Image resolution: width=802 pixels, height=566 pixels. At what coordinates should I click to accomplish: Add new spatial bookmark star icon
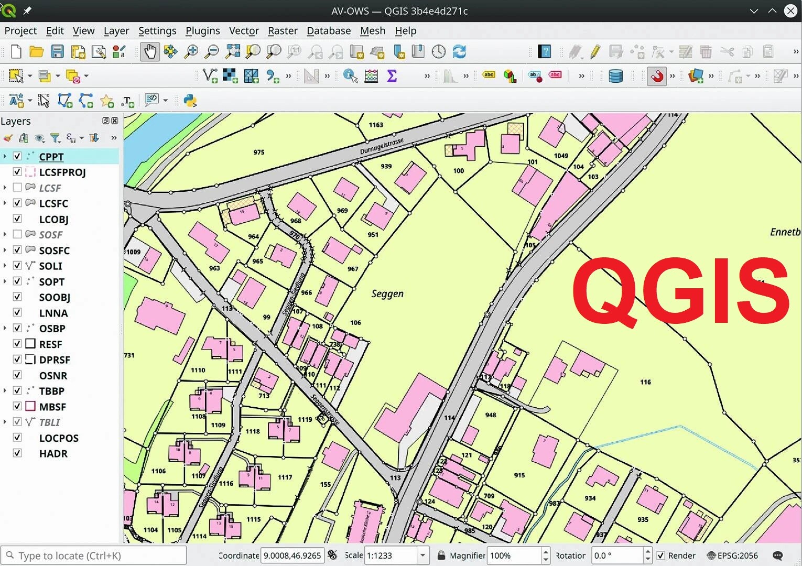pyautogui.click(x=107, y=101)
